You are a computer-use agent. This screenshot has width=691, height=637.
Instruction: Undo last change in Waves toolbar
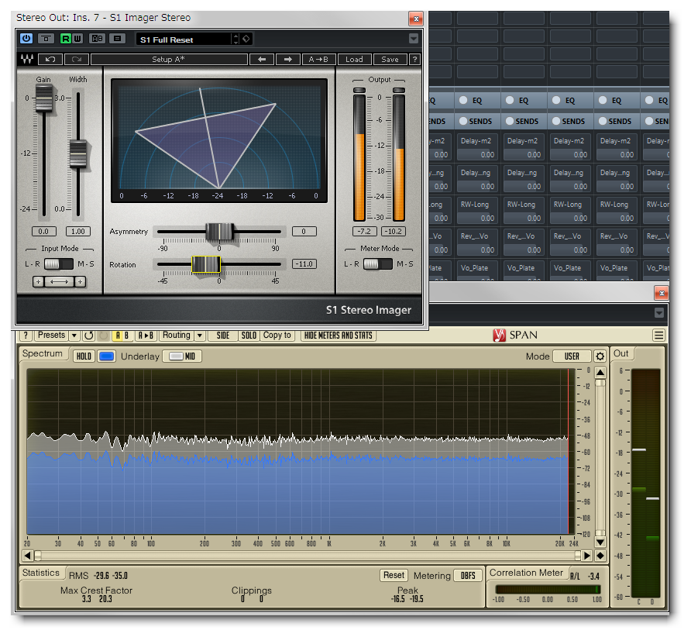[50, 59]
